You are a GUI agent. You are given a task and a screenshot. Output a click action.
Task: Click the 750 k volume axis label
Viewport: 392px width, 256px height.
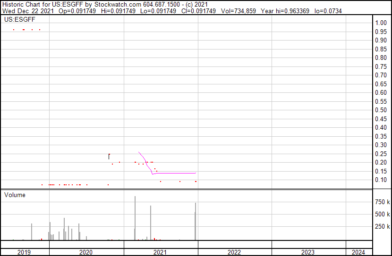[x=382, y=202]
